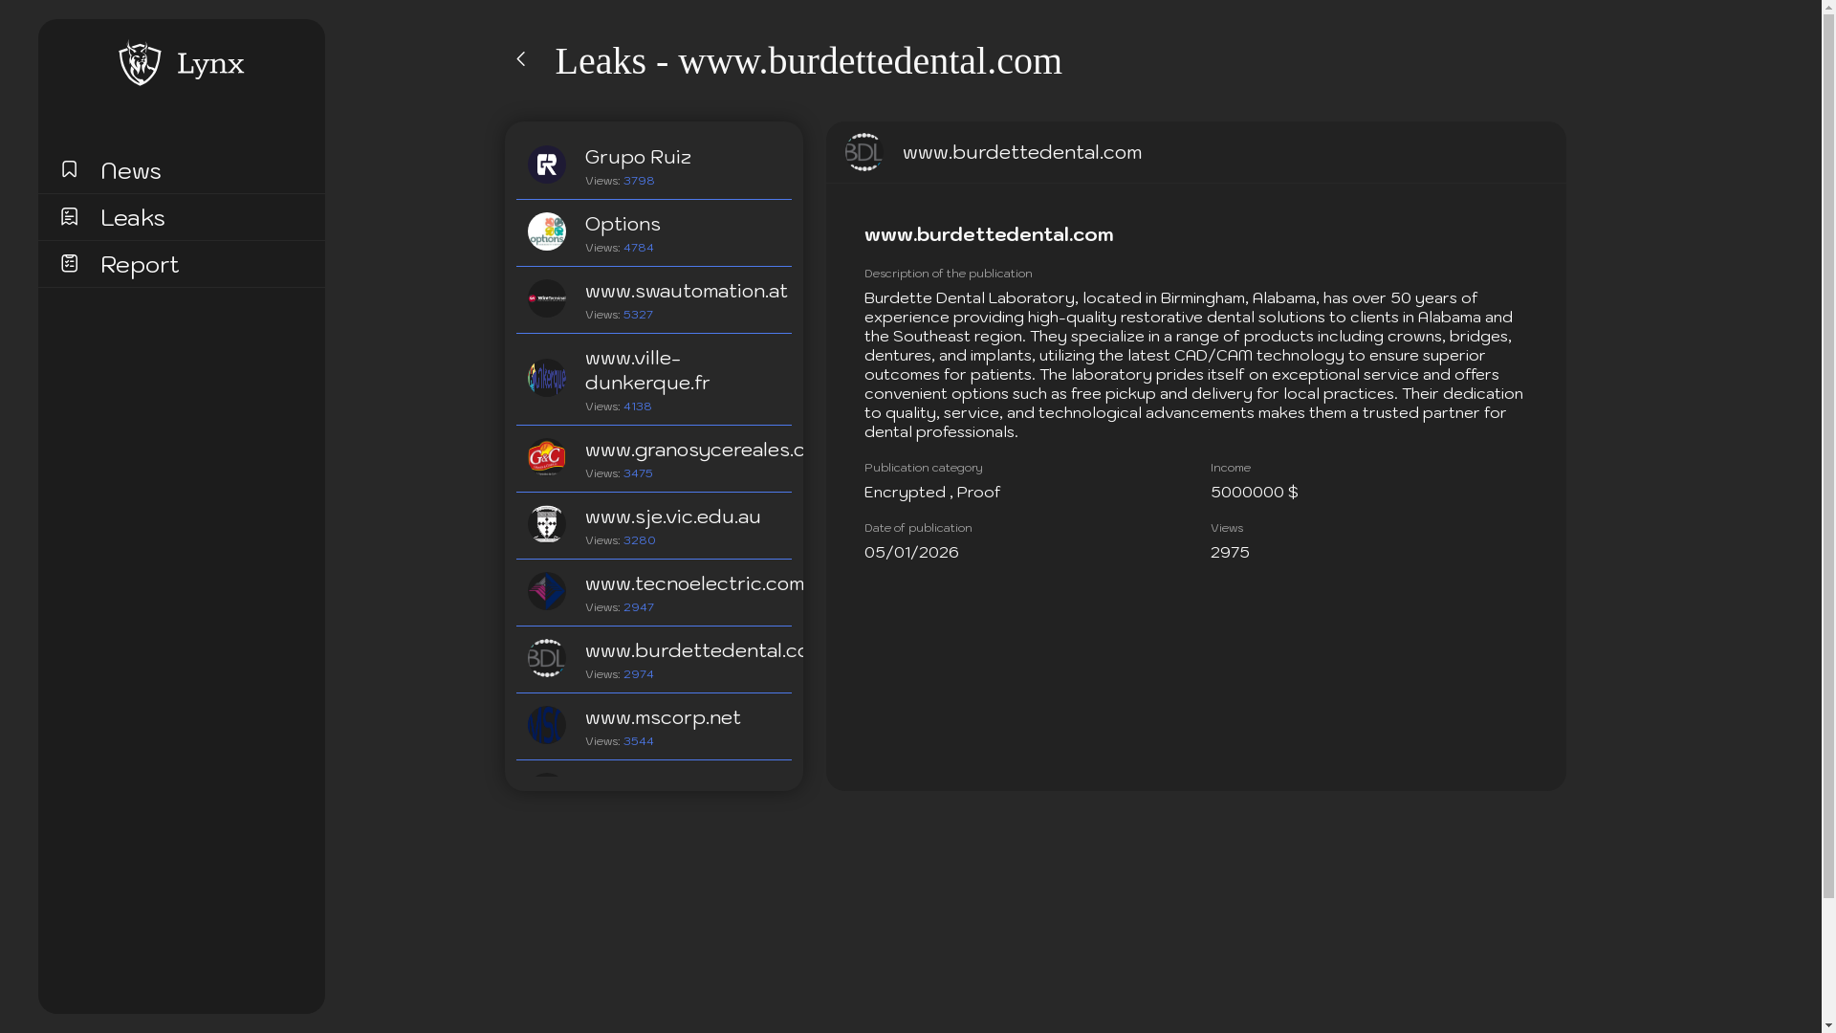This screenshot has height=1033, width=1836.
Task: Select the Leaks menu item
Action: click(x=133, y=218)
